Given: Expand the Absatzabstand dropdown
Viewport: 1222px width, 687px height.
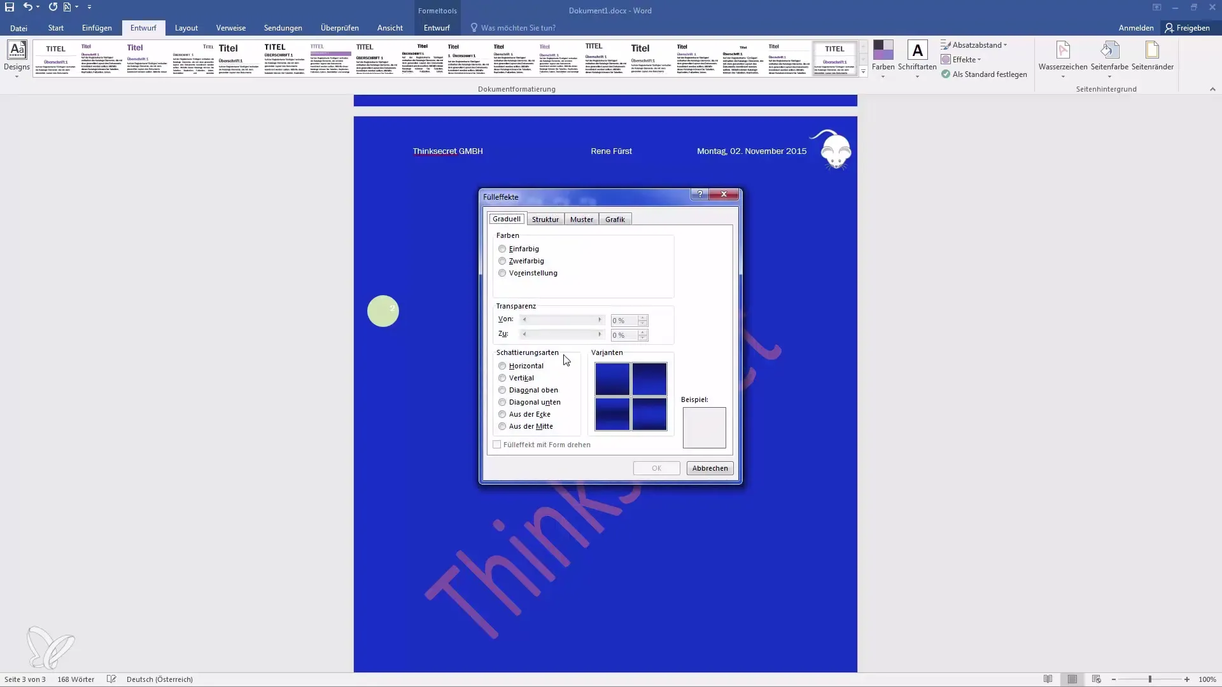Looking at the screenshot, I should pos(1005,45).
